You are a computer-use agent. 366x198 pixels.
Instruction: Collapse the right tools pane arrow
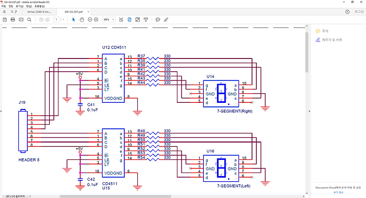(310, 111)
